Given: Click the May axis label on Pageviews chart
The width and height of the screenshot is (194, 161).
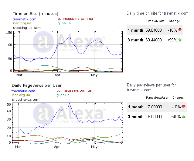Looking at the screenshot, I should [x=94, y=147].
